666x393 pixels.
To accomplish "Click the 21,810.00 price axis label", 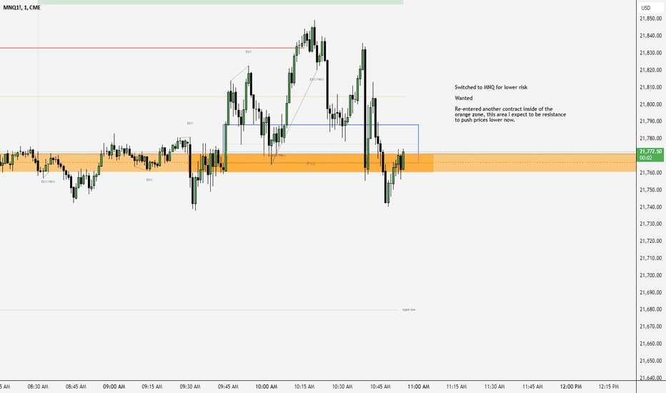I will (x=651, y=87).
